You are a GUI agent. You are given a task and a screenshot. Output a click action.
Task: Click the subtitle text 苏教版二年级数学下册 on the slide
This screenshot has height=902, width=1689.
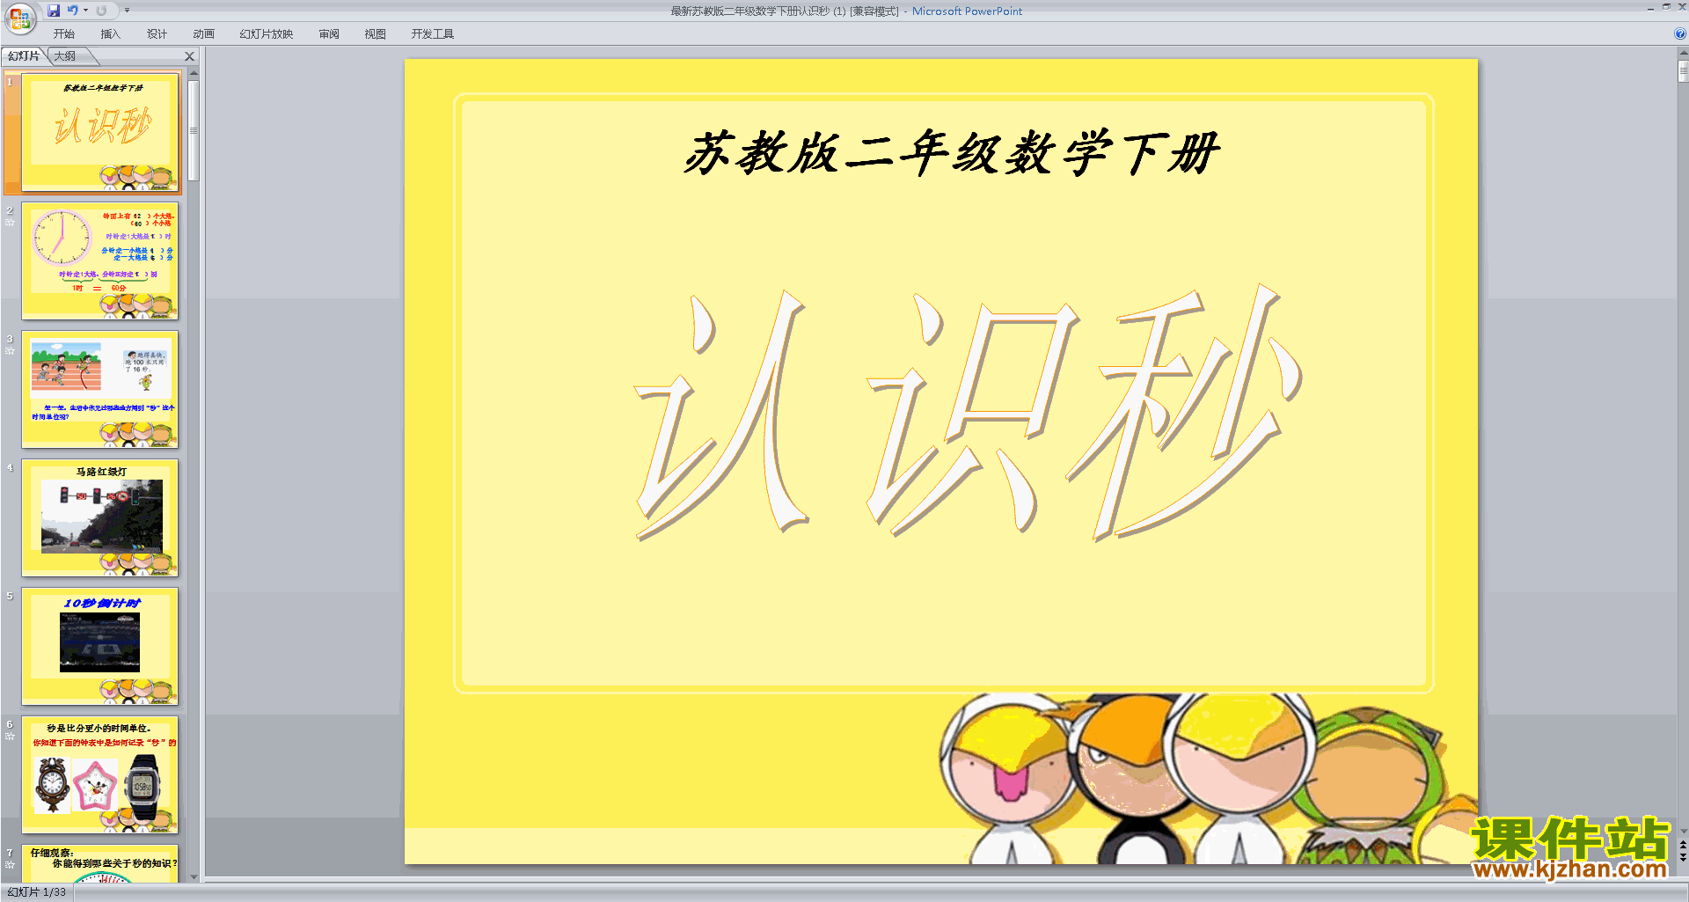pyautogui.click(x=951, y=152)
